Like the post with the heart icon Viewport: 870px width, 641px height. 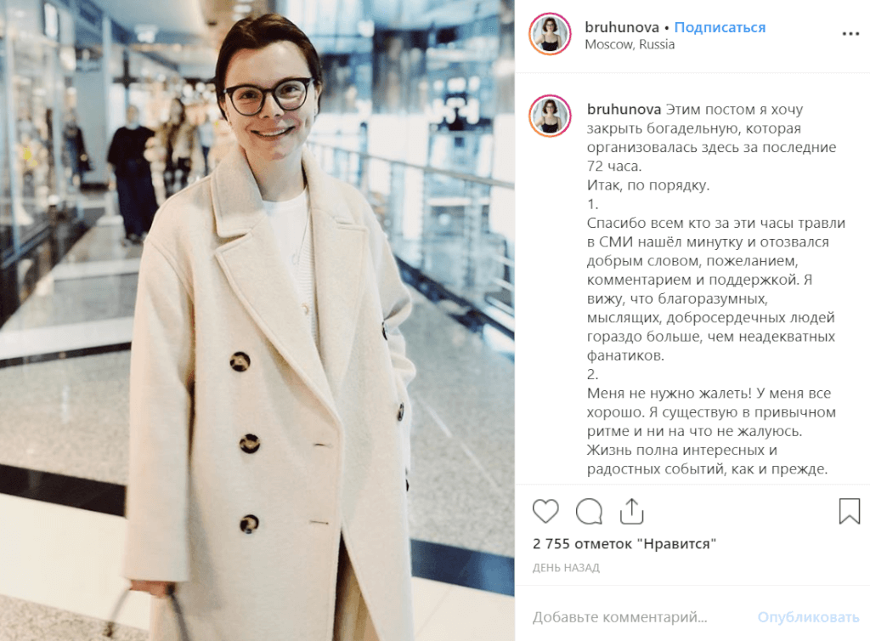[545, 511]
